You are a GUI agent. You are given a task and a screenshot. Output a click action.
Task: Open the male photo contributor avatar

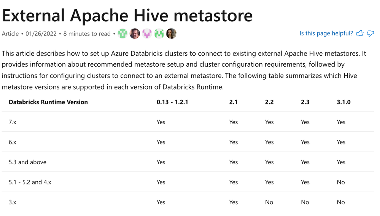tap(135, 34)
